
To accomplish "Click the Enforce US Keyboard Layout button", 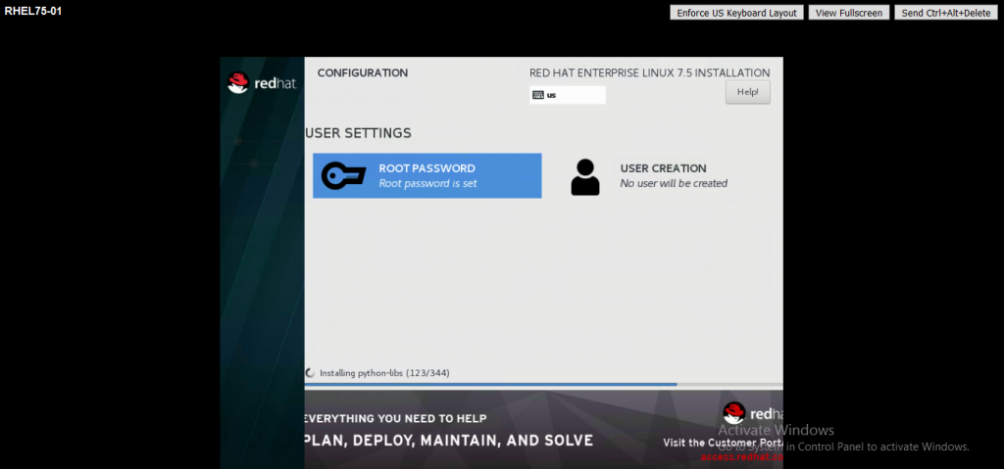I will tap(736, 13).
